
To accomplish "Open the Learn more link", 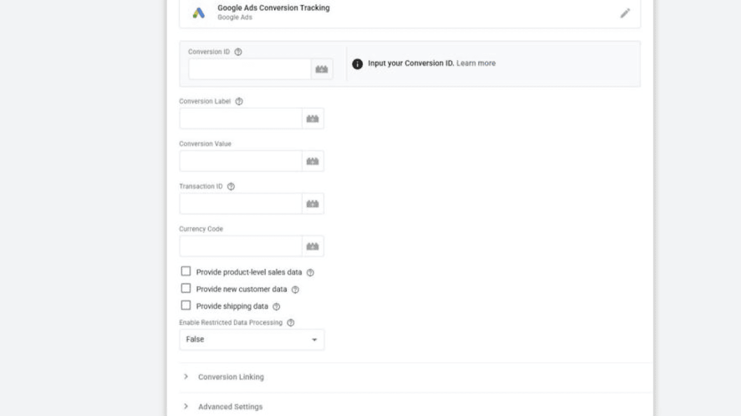I will (476, 64).
